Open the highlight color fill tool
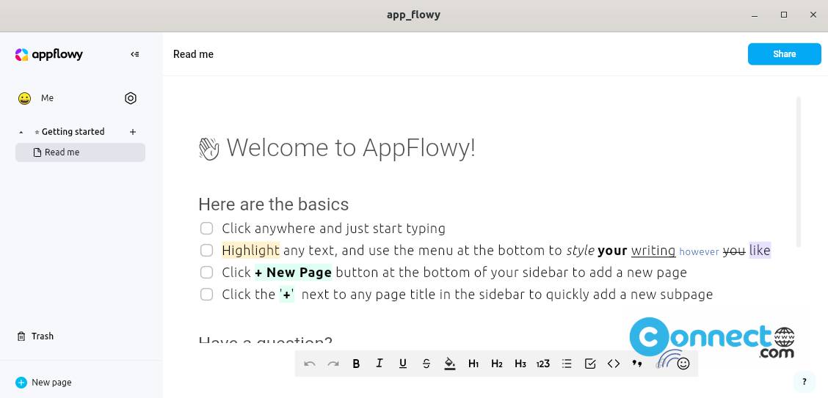The width and height of the screenshot is (828, 398). 450,364
